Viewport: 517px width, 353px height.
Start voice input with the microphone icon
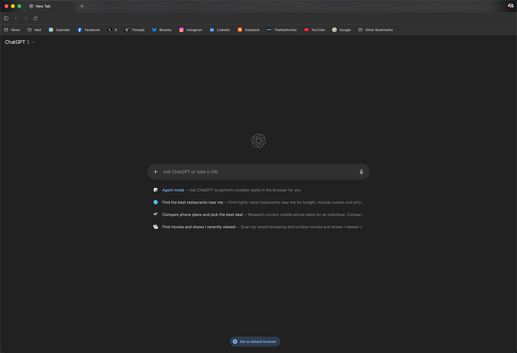point(361,172)
